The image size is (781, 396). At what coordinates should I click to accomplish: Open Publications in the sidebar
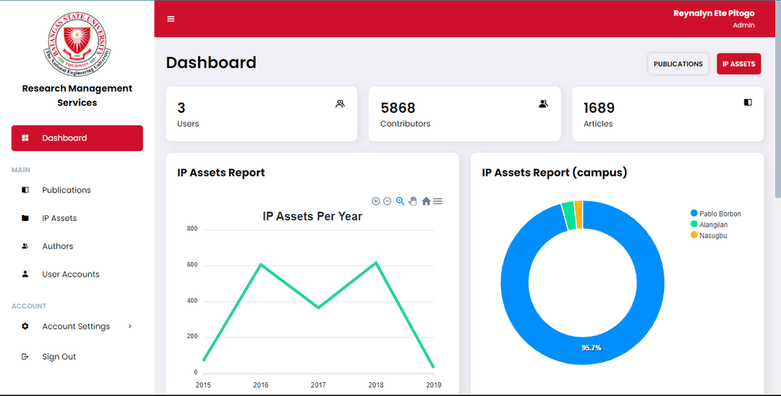coord(67,190)
